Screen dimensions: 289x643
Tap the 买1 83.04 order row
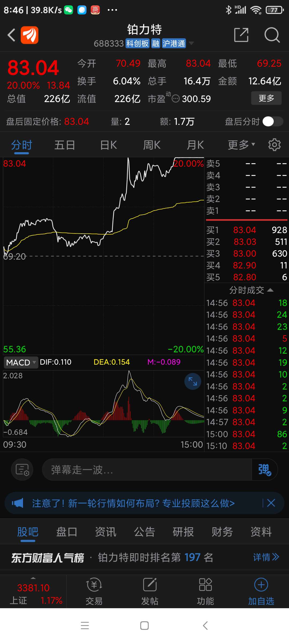pyautogui.click(x=247, y=230)
